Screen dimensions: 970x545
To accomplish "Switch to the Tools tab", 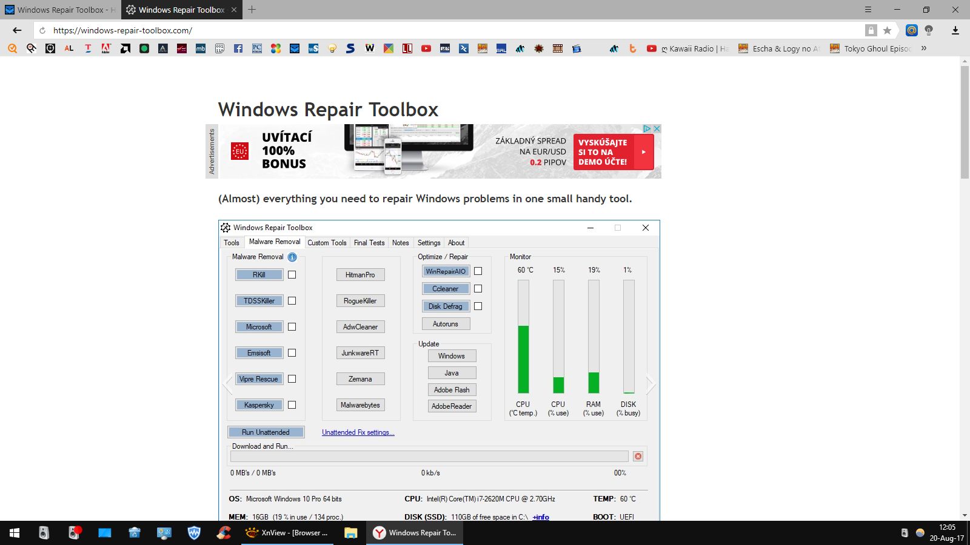I will click(232, 243).
